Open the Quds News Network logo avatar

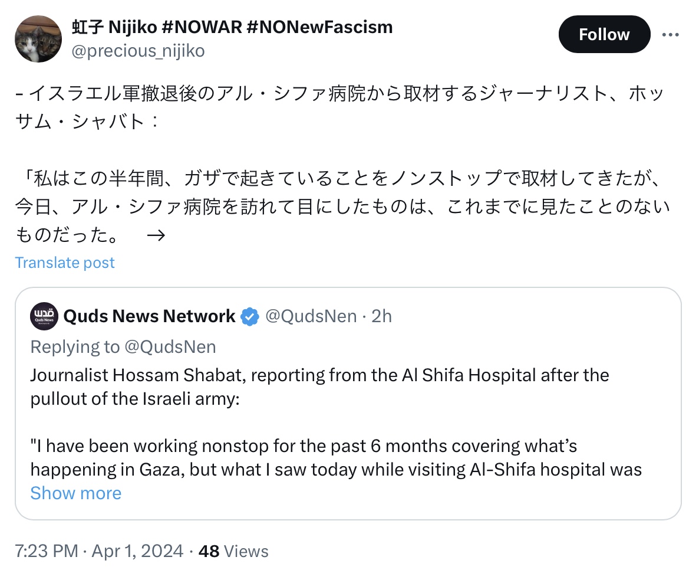[x=44, y=316]
